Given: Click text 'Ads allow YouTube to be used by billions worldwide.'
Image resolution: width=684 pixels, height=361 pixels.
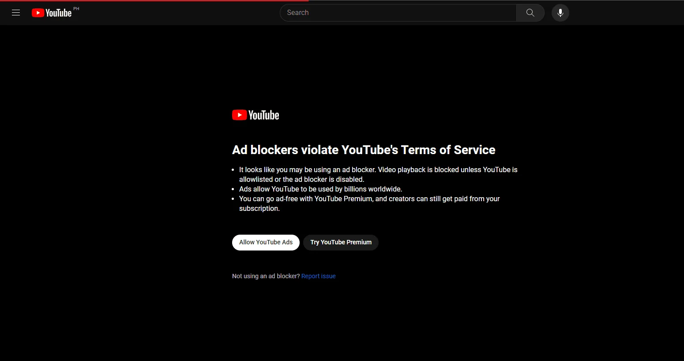Looking at the screenshot, I should [x=320, y=189].
